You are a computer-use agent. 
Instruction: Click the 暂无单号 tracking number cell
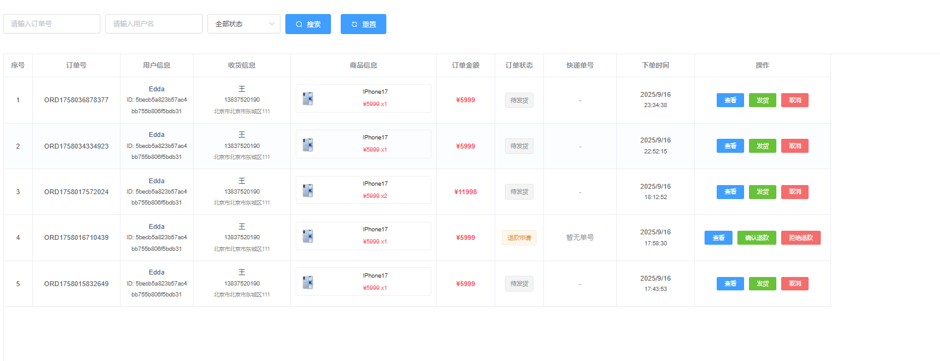(x=580, y=238)
